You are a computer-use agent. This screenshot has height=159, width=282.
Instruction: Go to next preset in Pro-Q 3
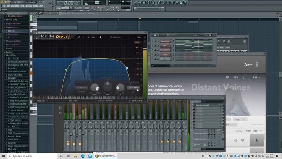pos(130,37)
